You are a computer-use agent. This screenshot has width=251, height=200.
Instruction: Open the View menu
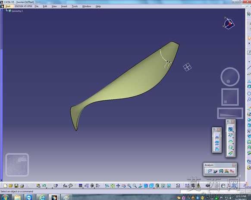pos(54,6)
